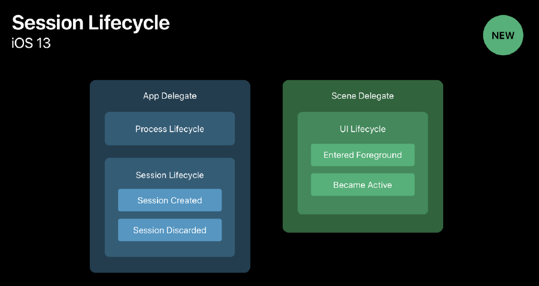
Task: Click the 'Session Lifecycle' slide title
Action: [91, 23]
